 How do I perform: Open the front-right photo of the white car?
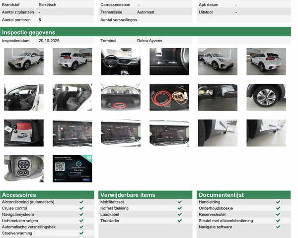coord(218,61)
